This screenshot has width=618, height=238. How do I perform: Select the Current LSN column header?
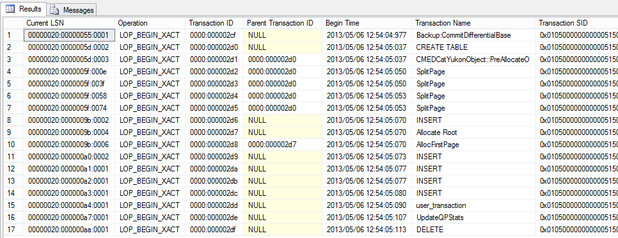point(69,23)
